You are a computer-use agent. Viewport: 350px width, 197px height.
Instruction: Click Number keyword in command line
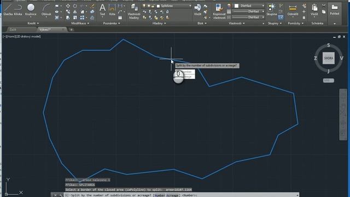click(x=160, y=195)
